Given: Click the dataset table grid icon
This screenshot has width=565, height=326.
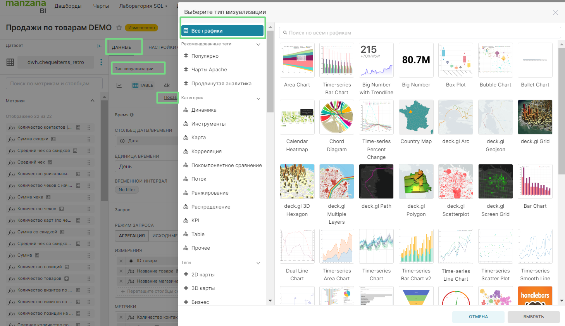Looking at the screenshot, I should click(x=10, y=62).
